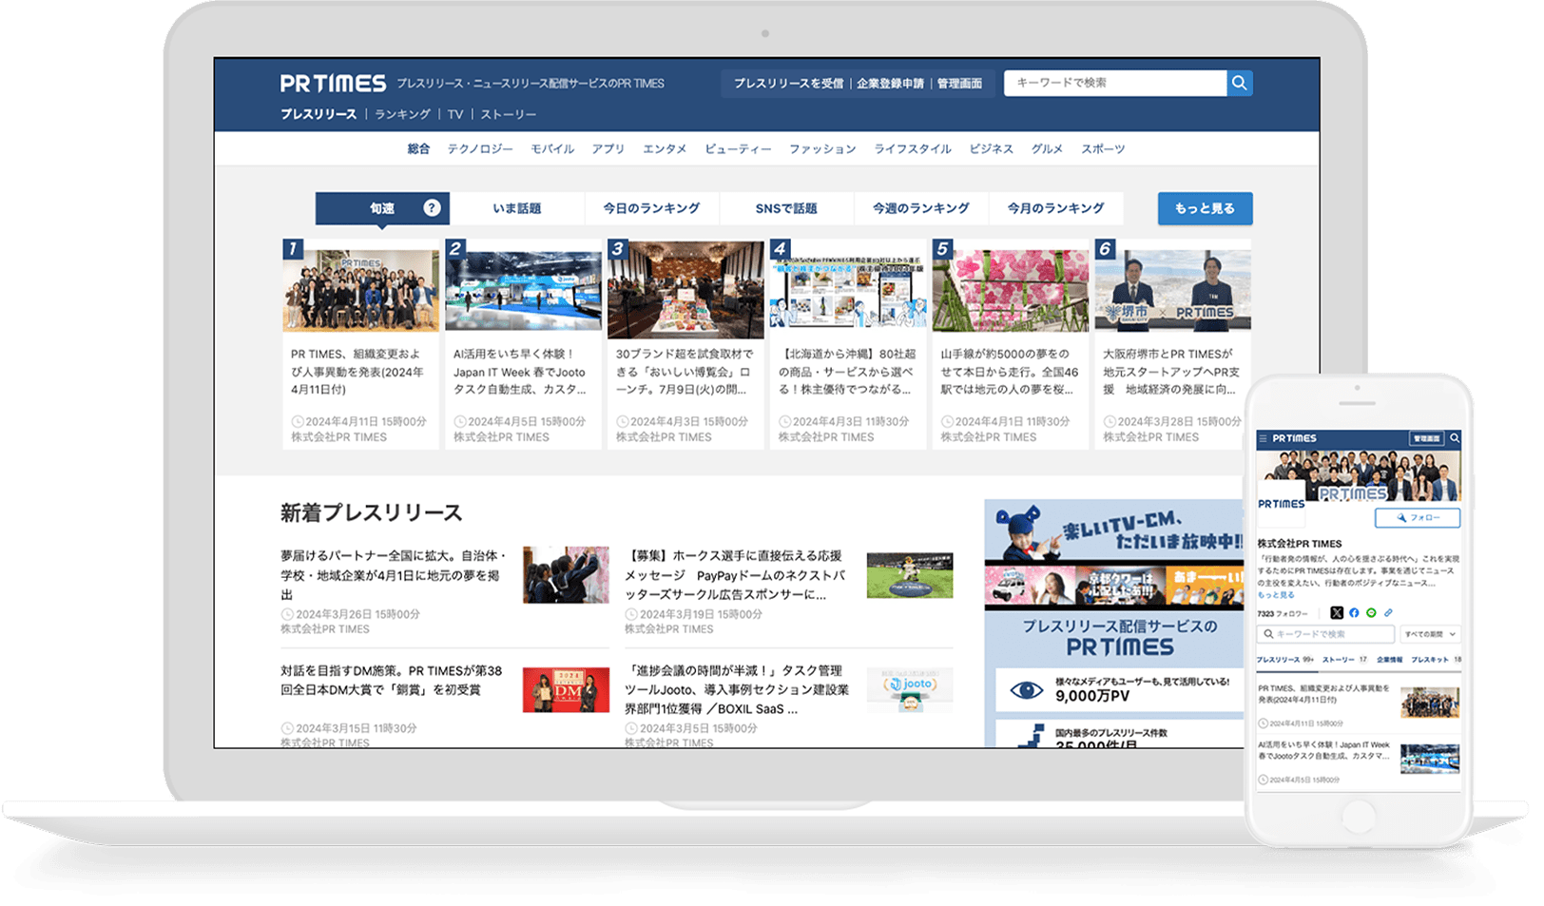The width and height of the screenshot is (1544, 906).
Task: Expand the すべての期間 period dropdown on mobile
Action: [1430, 634]
